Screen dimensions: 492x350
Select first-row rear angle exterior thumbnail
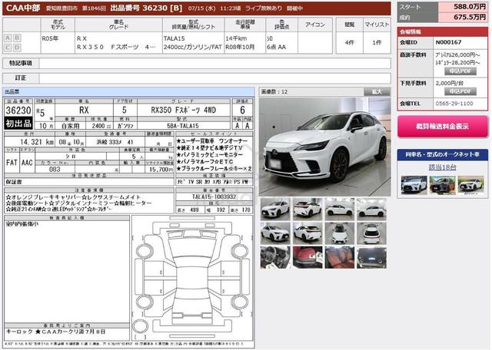pyautogui.click(x=307, y=209)
